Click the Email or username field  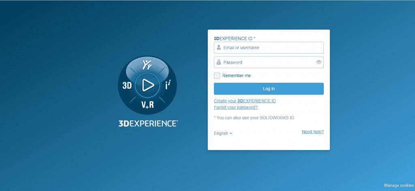pyautogui.click(x=269, y=48)
